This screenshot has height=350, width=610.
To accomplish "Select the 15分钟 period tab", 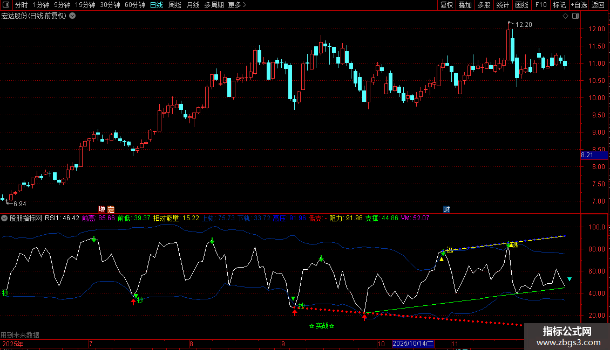I will tap(85, 5).
